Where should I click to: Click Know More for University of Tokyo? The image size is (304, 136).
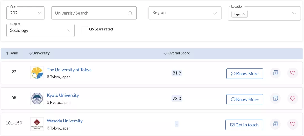[x=245, y=74]
